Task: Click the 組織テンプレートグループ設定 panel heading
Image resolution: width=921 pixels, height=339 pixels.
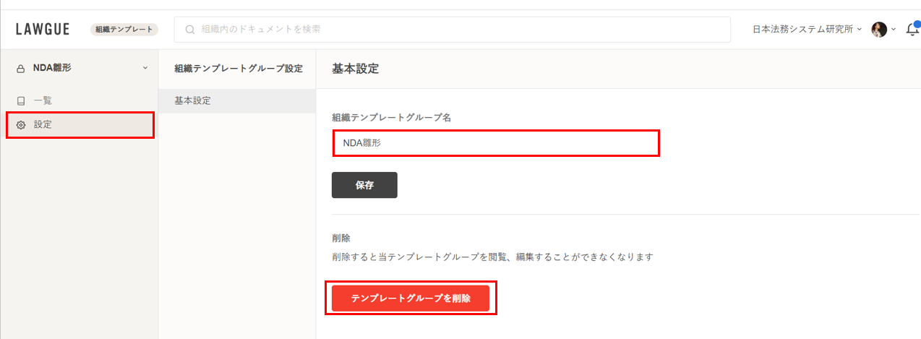Action: point(239,69)
